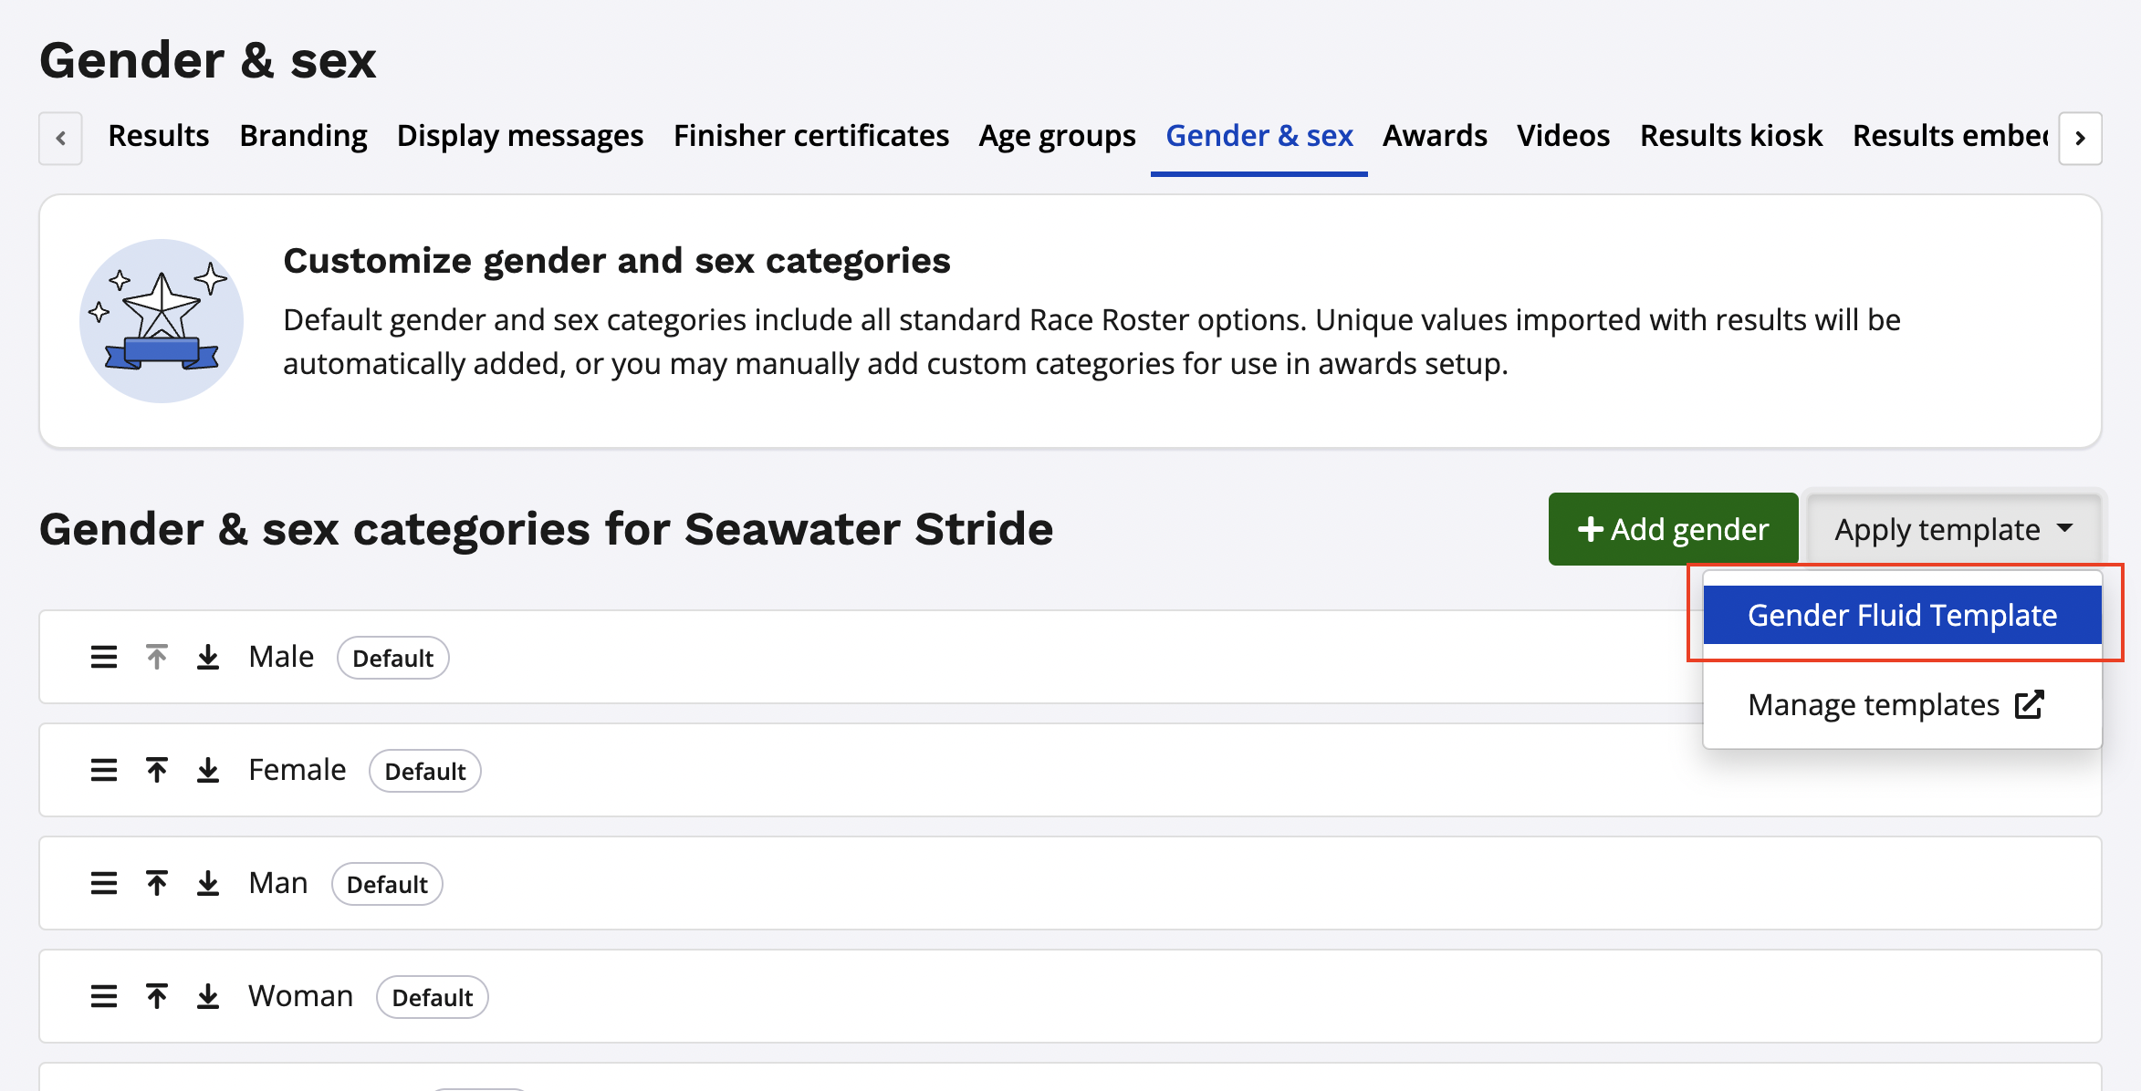Screen dimensions: 2141x1091
Task: Select Gender Fluid Template option
Action: (1902, 615)
